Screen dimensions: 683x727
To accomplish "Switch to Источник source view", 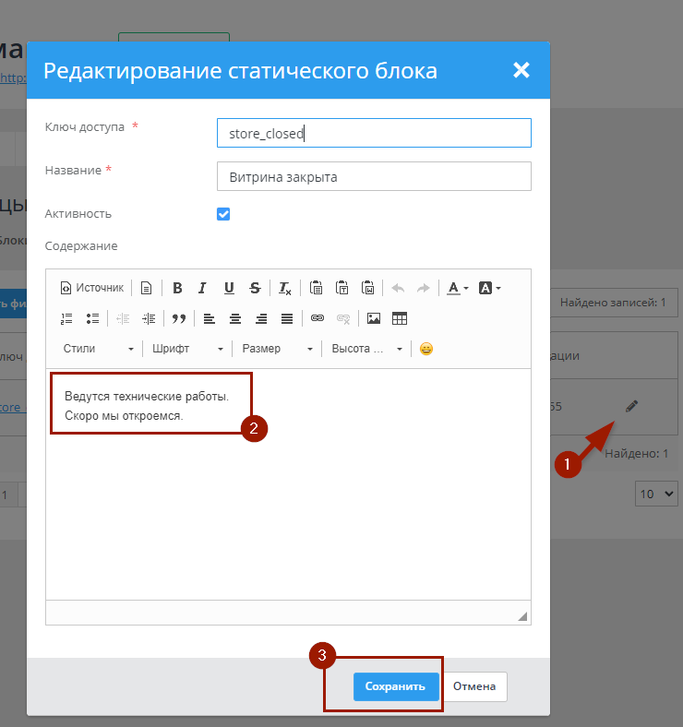I will [91, 288].
